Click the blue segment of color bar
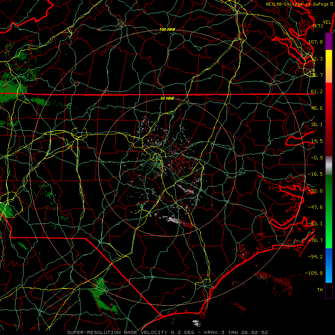This screenshot has width=335, height=335. [329, 265]
